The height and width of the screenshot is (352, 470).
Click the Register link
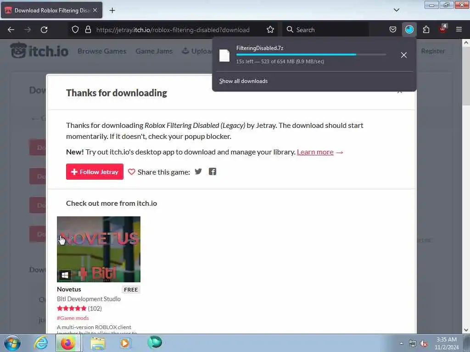(x=433, y=51)
